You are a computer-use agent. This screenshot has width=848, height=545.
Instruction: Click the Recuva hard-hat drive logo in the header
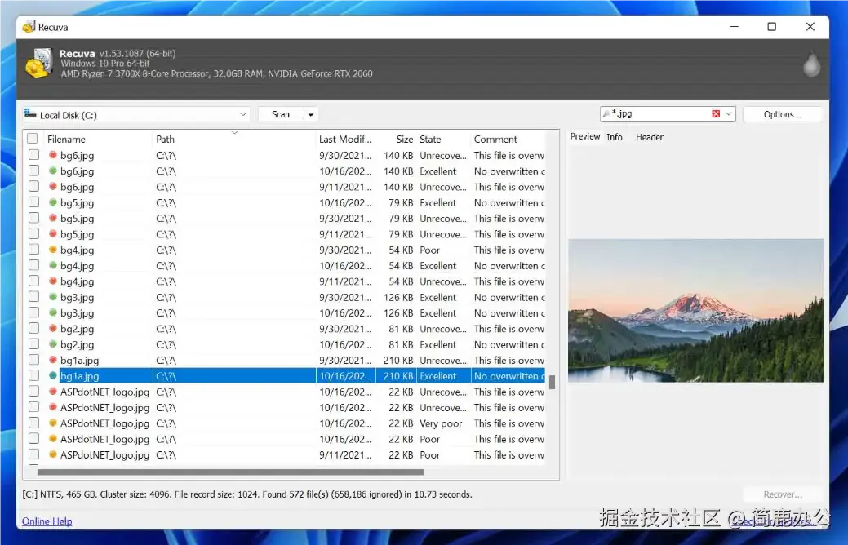[x=38, y=64]
